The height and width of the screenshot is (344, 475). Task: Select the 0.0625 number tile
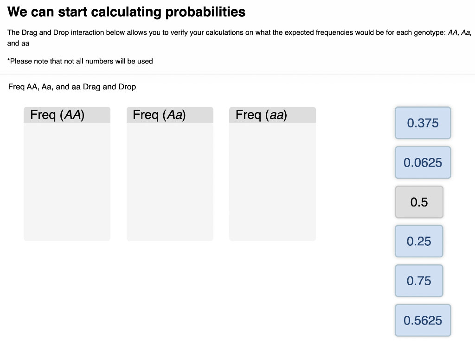pyautogui.click(x=423, y=163)
